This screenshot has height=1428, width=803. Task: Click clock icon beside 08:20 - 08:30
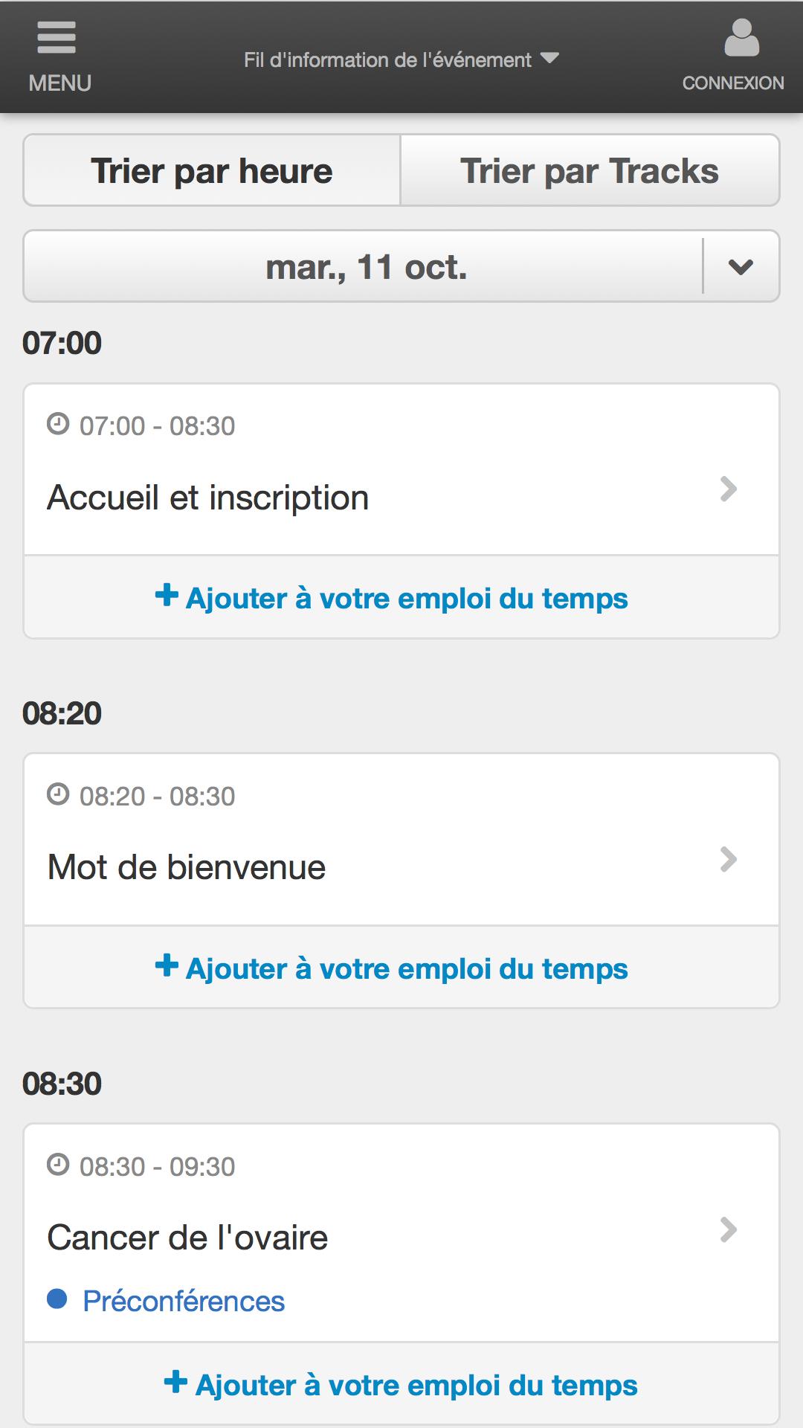[x=58, y=794]
